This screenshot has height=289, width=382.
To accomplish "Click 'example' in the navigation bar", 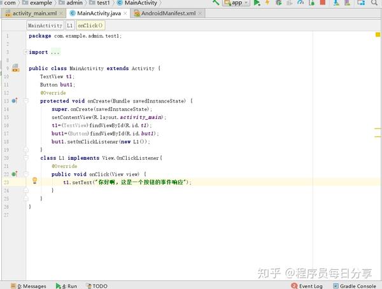I will click(41, 3).
